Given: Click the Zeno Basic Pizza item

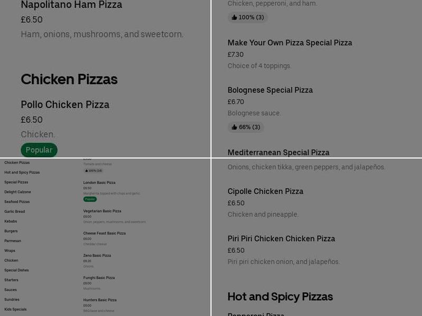Looking at the screenshot, I should click(x=97, y=255).
